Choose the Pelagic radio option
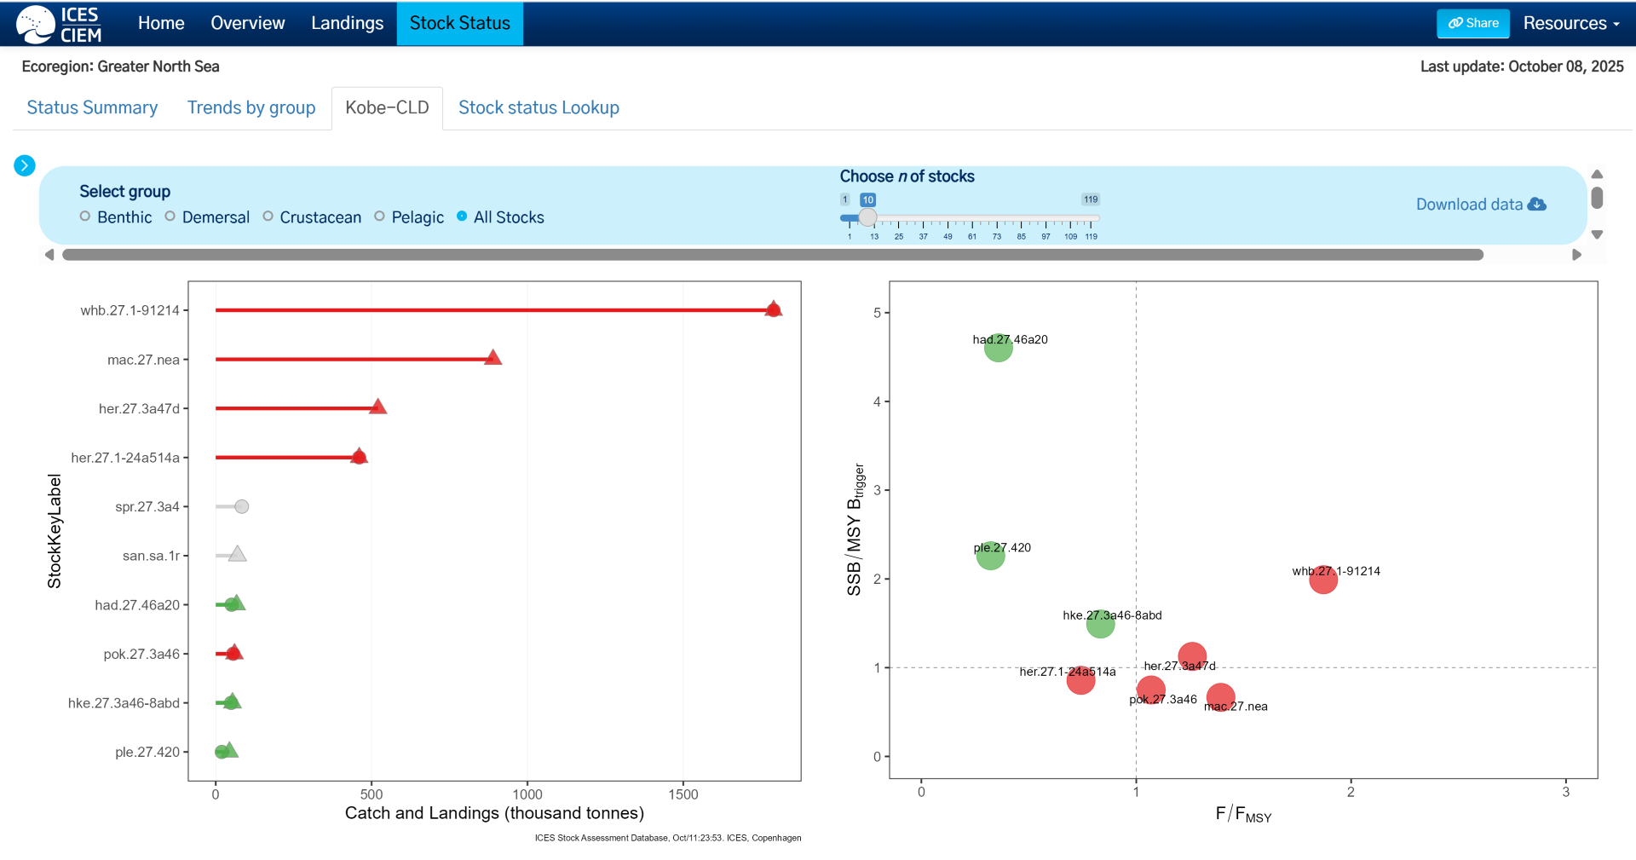Image resolution: width=1636 pixels, height=860 pixels. [379, 216]
